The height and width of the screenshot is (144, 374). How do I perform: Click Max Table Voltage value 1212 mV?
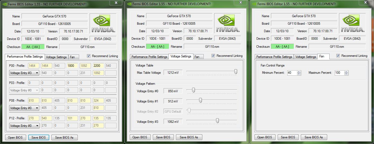click(x=173, y=73)
